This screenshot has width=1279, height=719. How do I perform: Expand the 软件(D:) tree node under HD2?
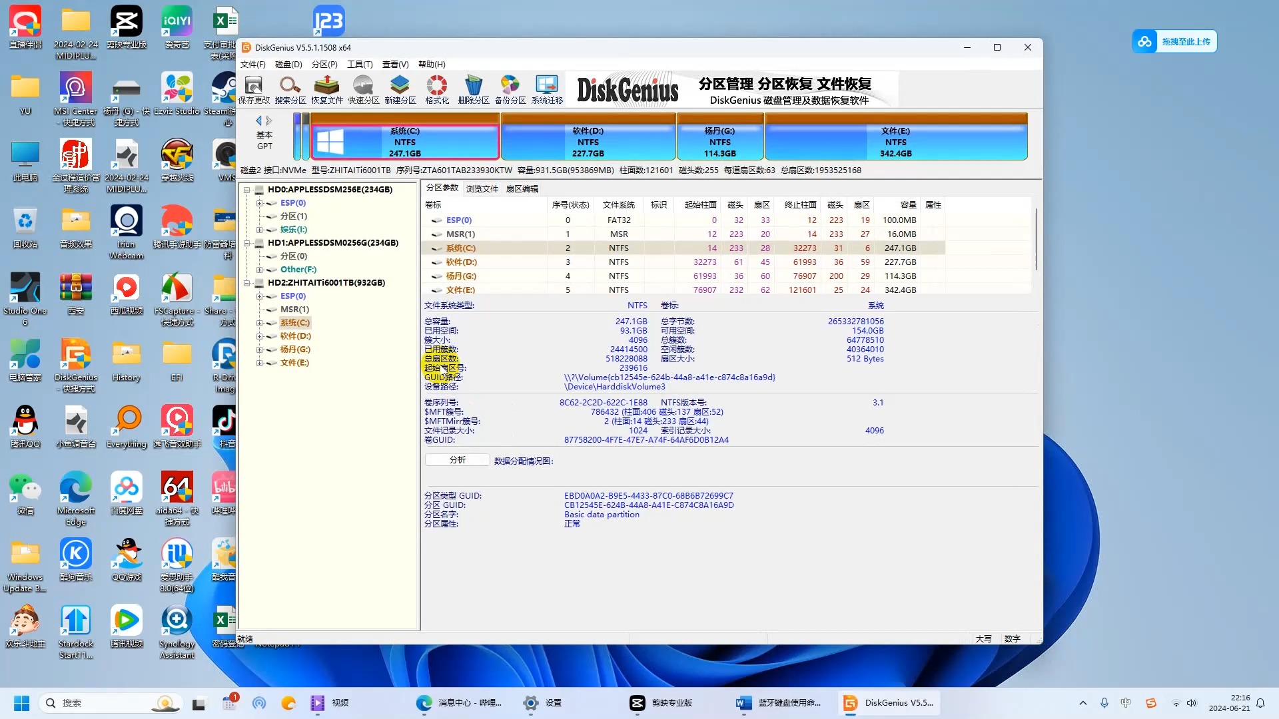click(x=259, y=336)
